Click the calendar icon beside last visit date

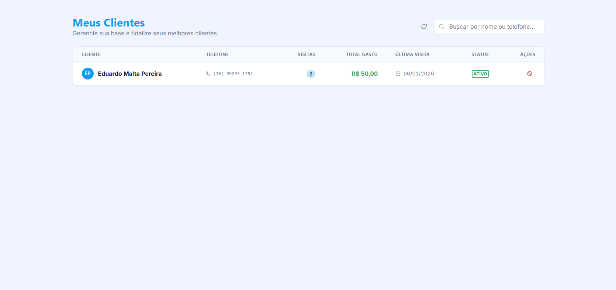(x=398, y=74)
